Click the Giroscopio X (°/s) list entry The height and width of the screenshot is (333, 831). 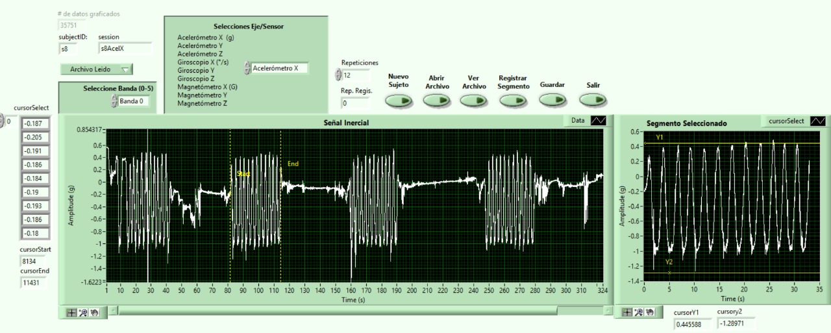pyautogui.click(x=203, y=62)
